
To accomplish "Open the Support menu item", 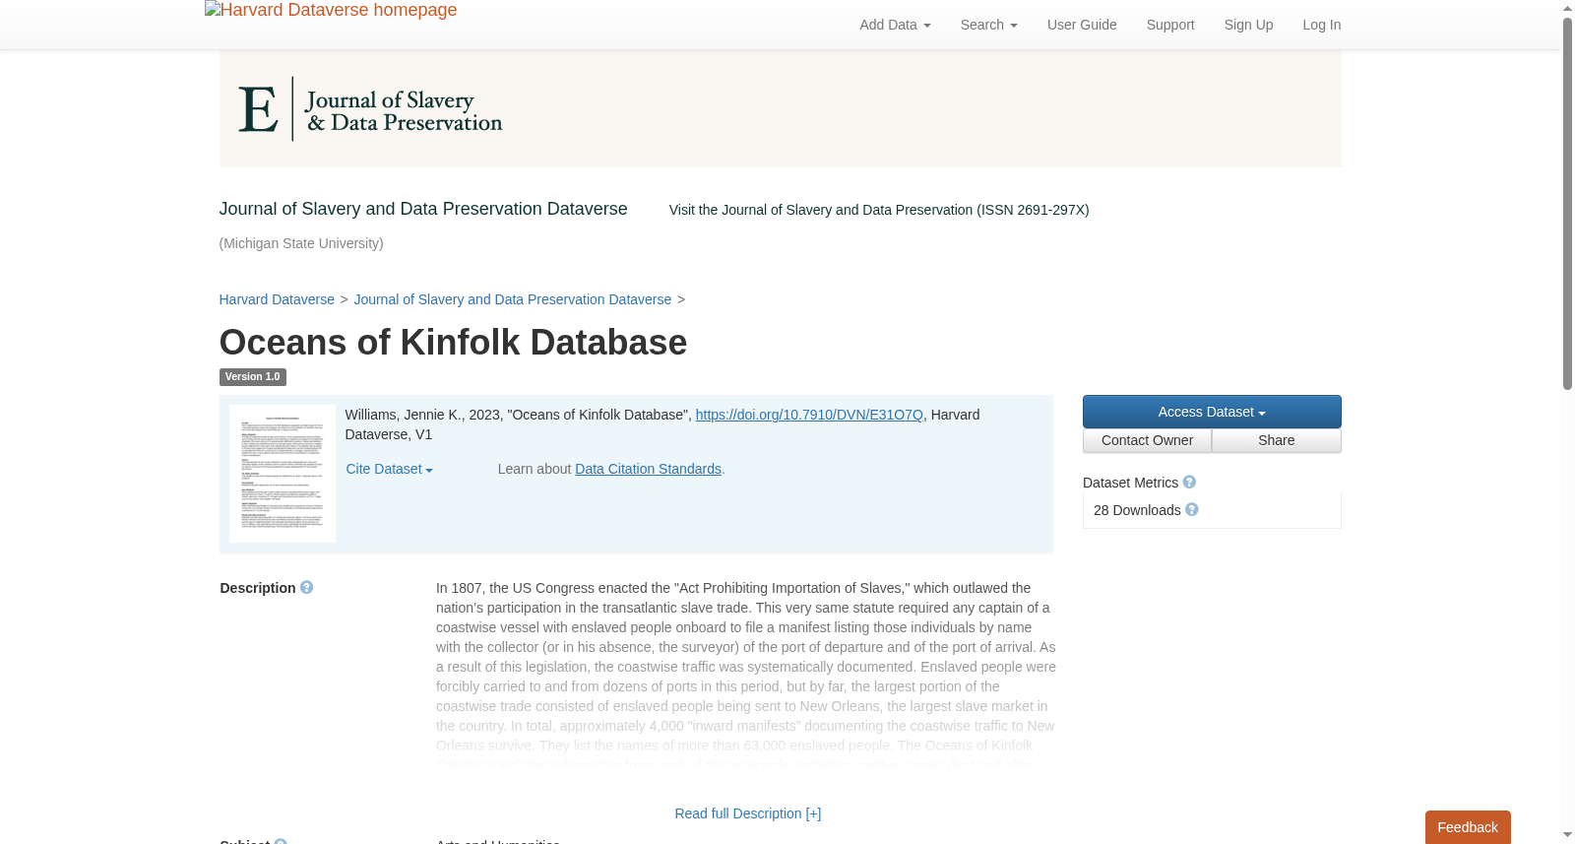I will [x=1170, y=25].
